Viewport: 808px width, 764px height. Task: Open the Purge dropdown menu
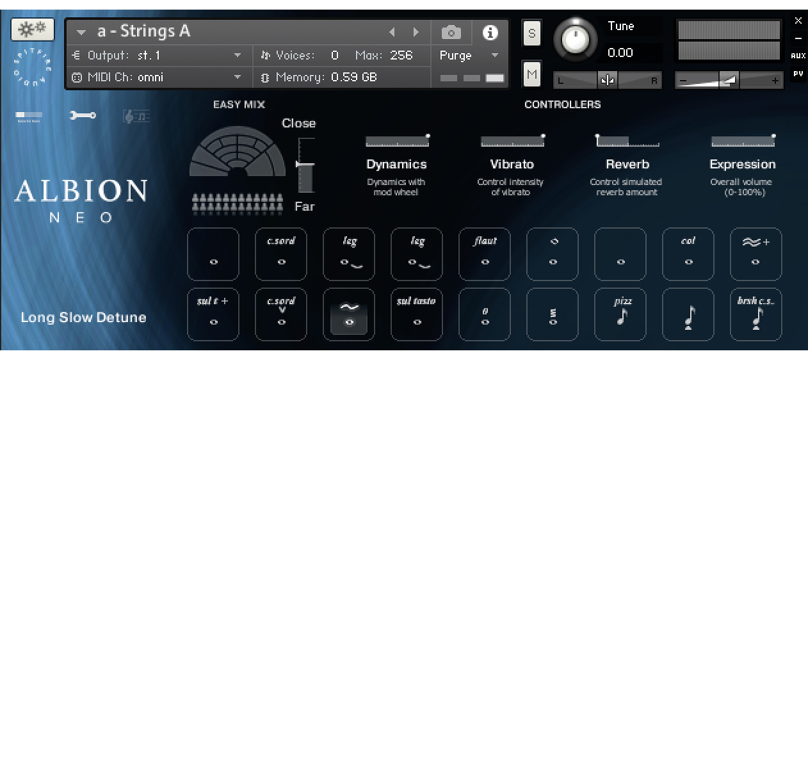coord(494,56)
